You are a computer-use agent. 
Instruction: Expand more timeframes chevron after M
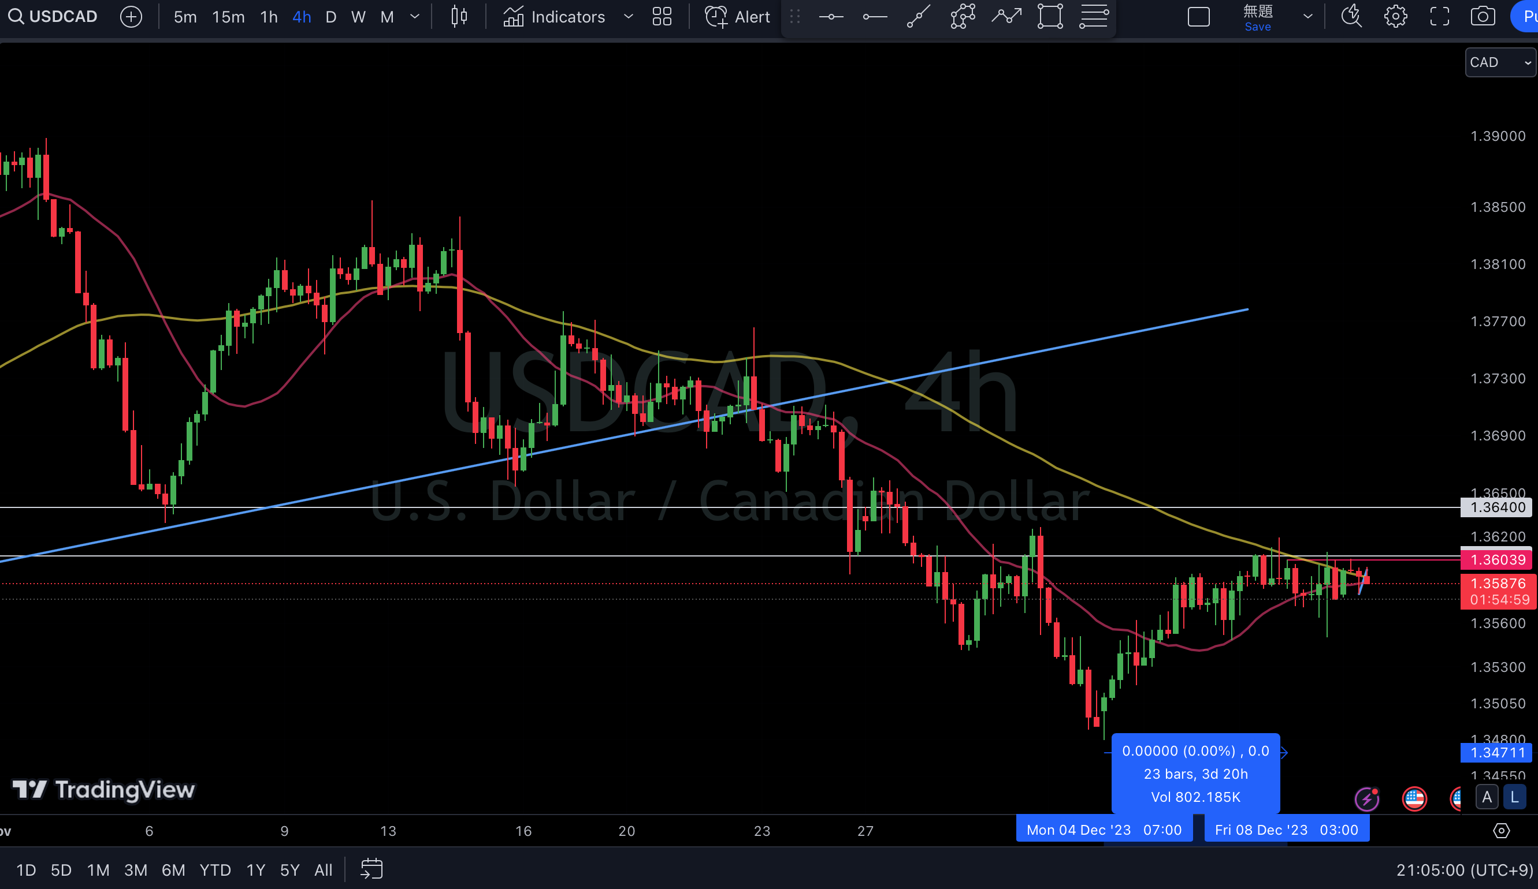tap(415, 17)
